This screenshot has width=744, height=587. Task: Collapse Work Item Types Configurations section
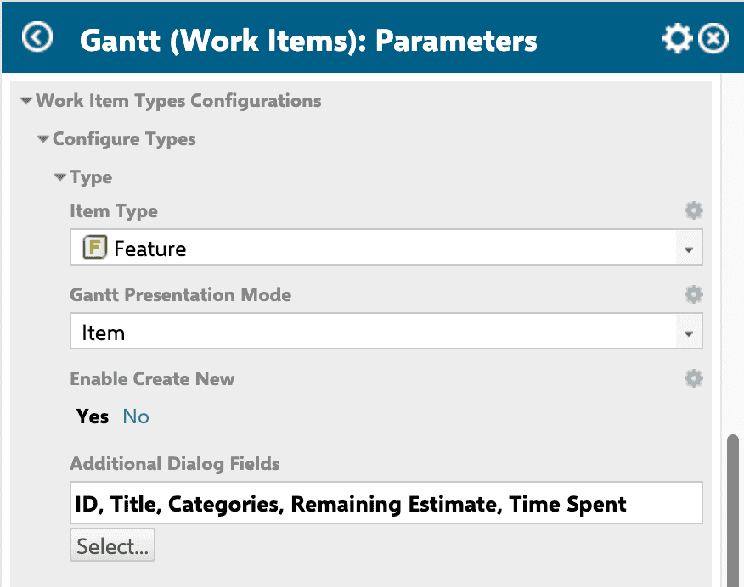click(x=26, y=100)
